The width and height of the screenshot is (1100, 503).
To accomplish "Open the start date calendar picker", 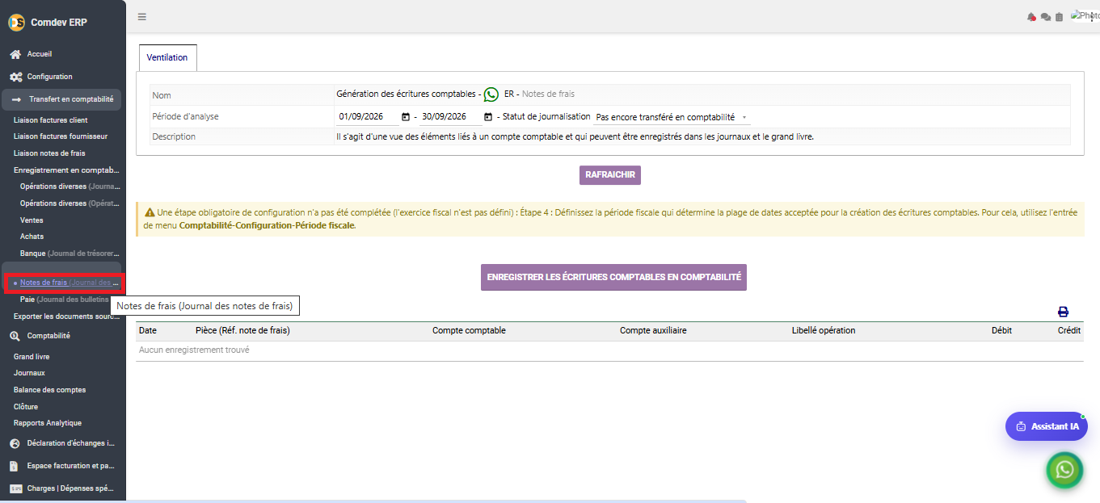I will click(x=406, y=117).
